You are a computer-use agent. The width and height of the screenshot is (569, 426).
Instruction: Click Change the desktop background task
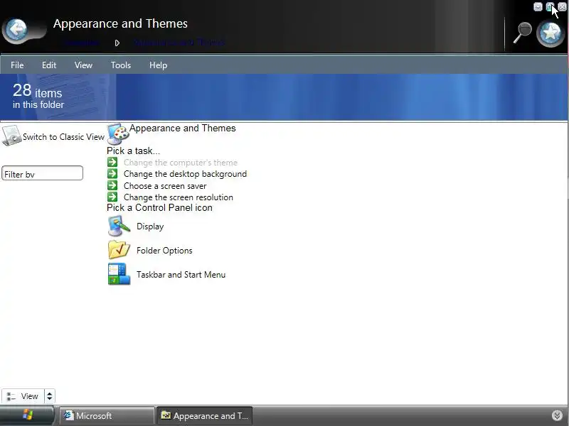click(185, 174)
